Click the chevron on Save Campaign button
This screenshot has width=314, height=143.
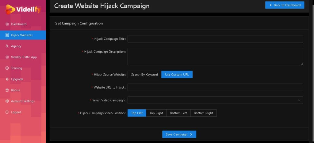point(191,134)
